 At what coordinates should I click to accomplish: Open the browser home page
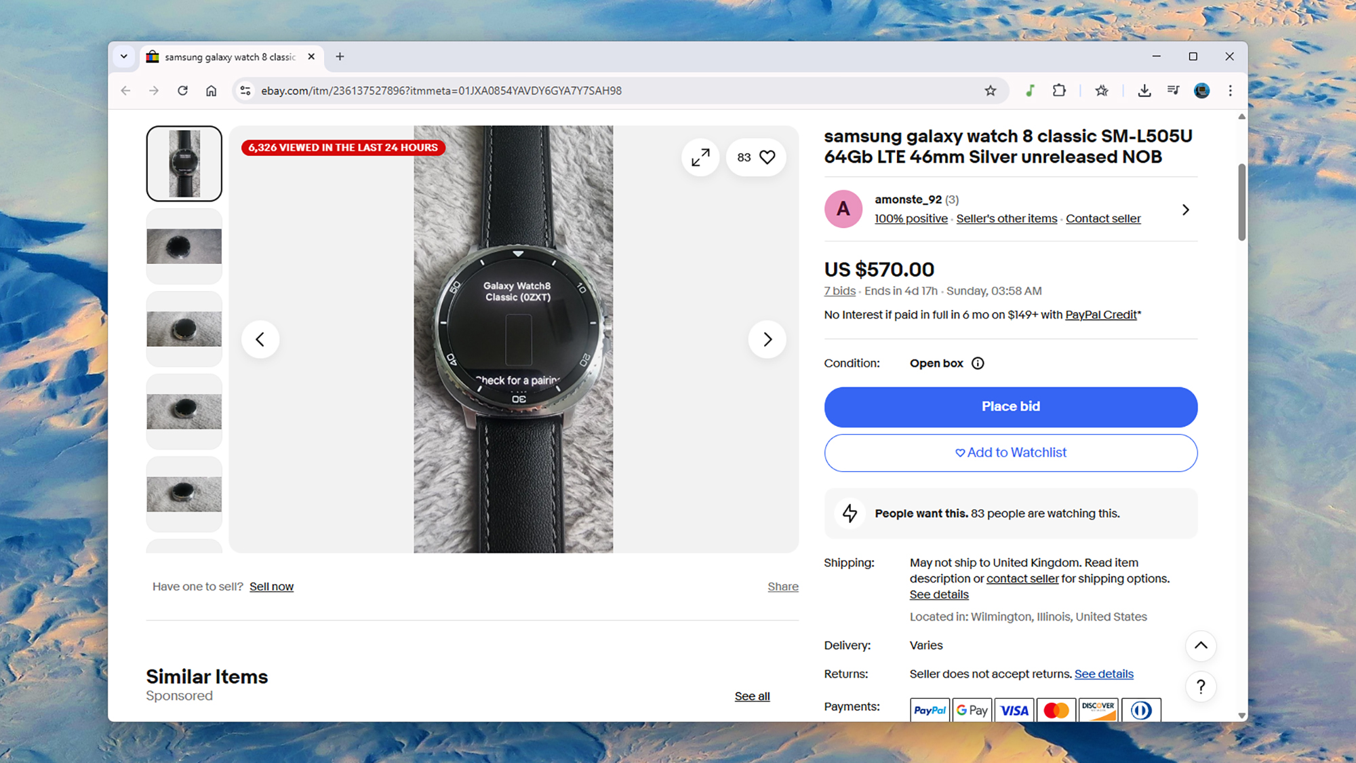tap(212, 90)
